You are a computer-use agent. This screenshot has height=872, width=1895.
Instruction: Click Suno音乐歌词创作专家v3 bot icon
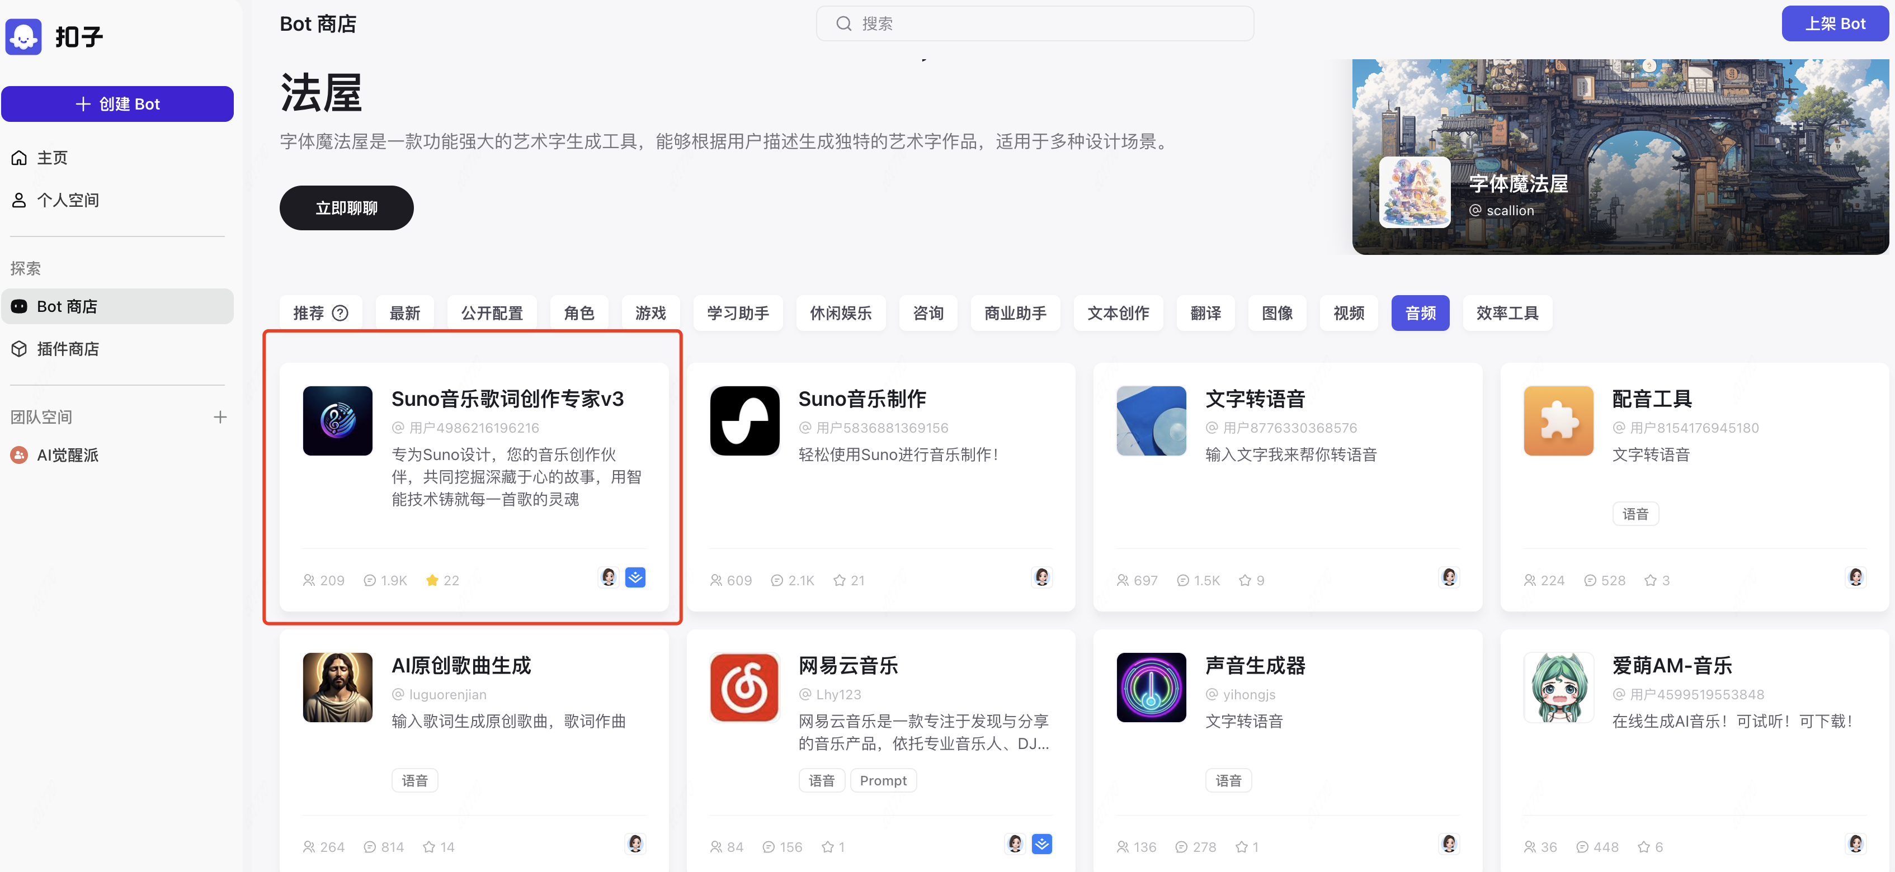(338, 420)
